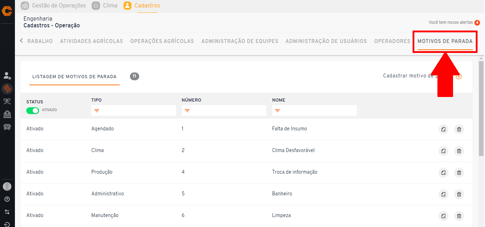This screenshot has width=485, height=227.
Task: Edit the Banheiro row
Action: (443, 194)
